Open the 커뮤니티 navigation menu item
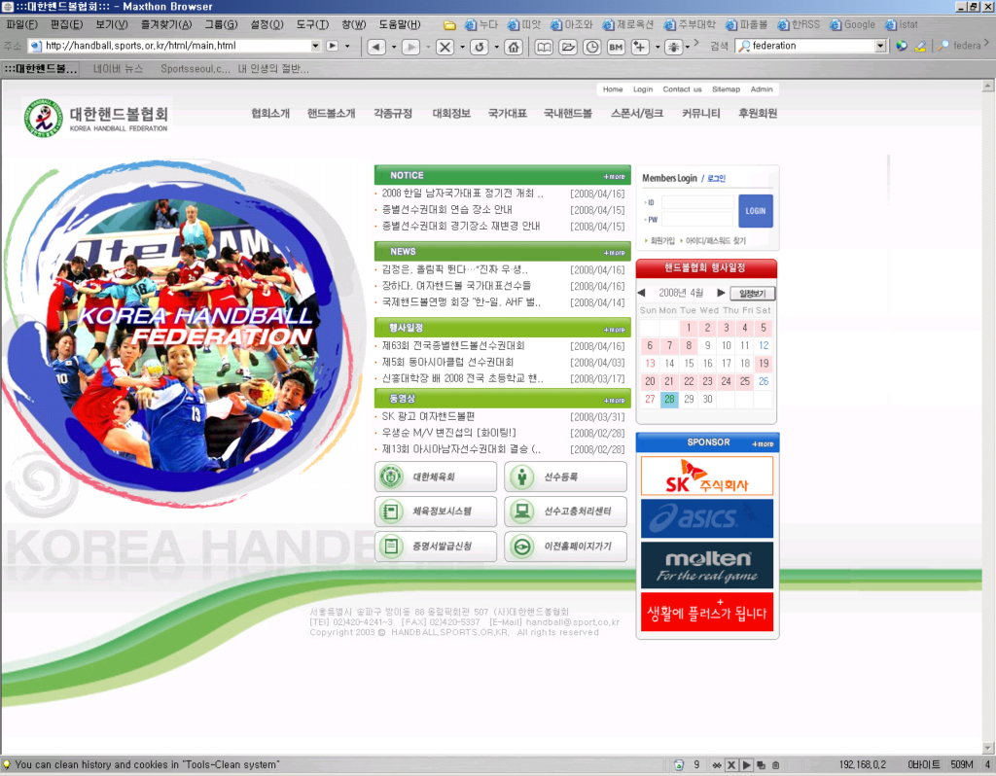The height and width of the screenshot is (776, 996). [700, 114]
